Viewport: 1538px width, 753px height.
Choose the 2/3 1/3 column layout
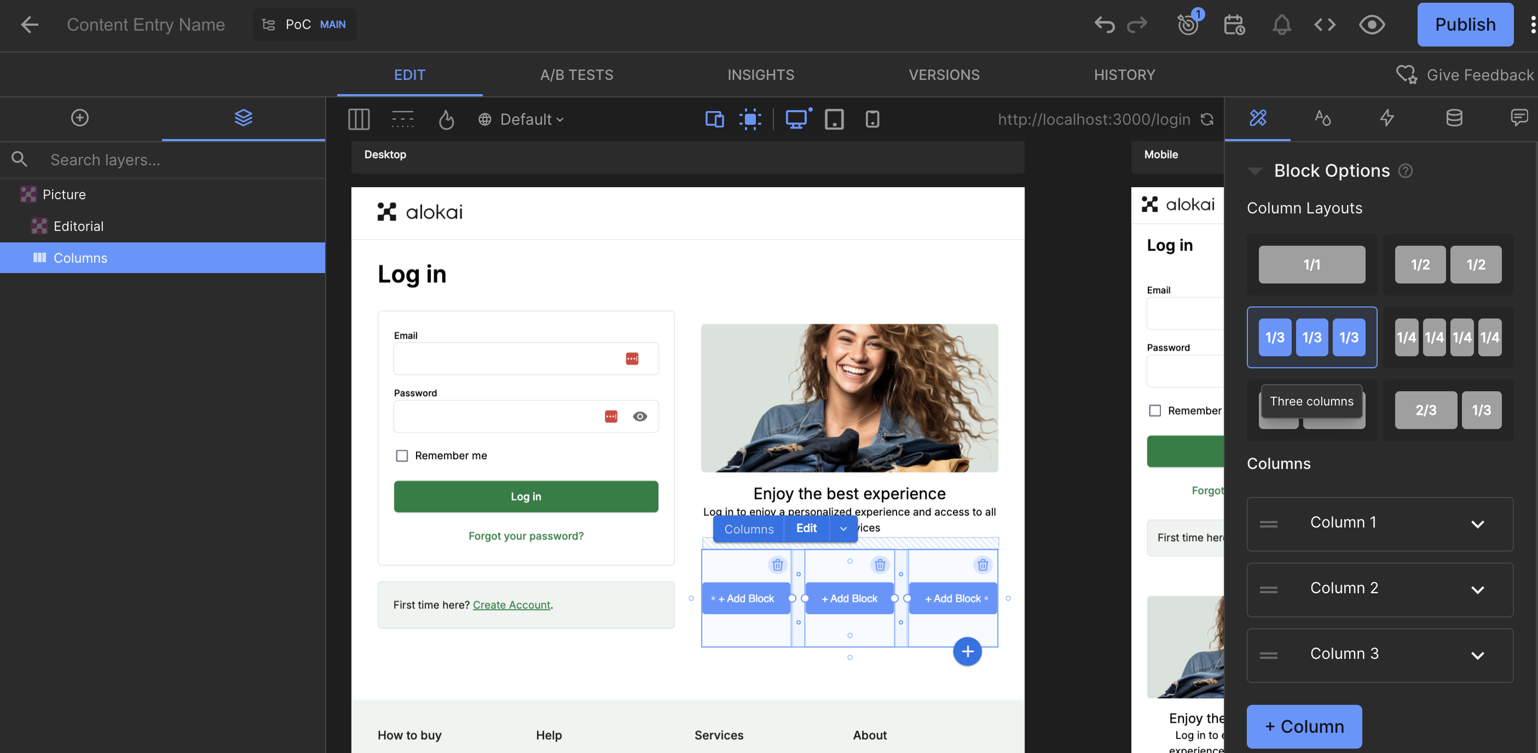[x=1448, y=410]
